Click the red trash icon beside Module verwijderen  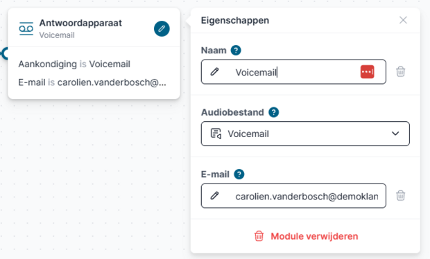pos(259,236)
